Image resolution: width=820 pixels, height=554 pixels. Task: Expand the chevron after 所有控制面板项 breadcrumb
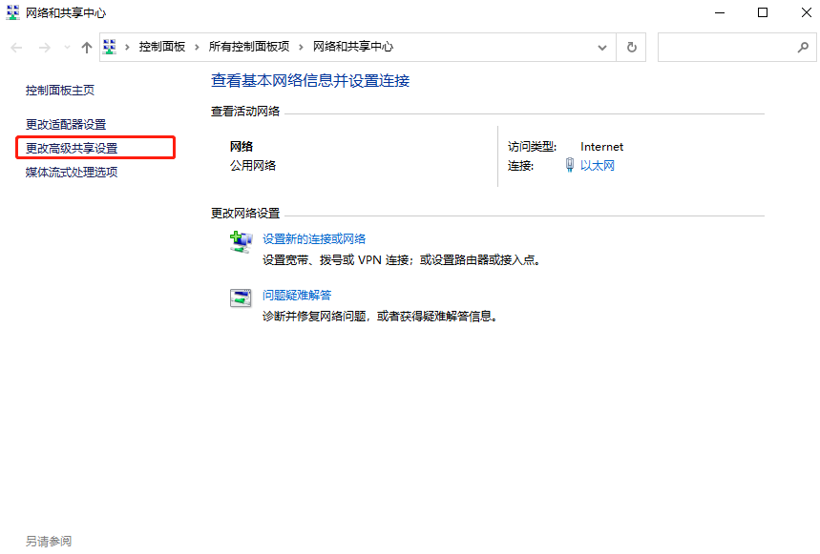(302, 47)
